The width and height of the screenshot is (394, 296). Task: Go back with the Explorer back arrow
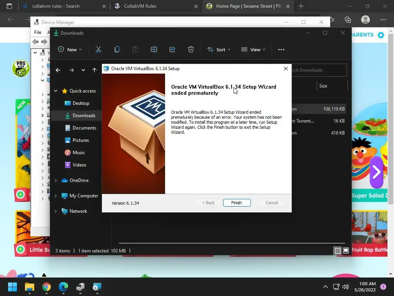(58, 70)
